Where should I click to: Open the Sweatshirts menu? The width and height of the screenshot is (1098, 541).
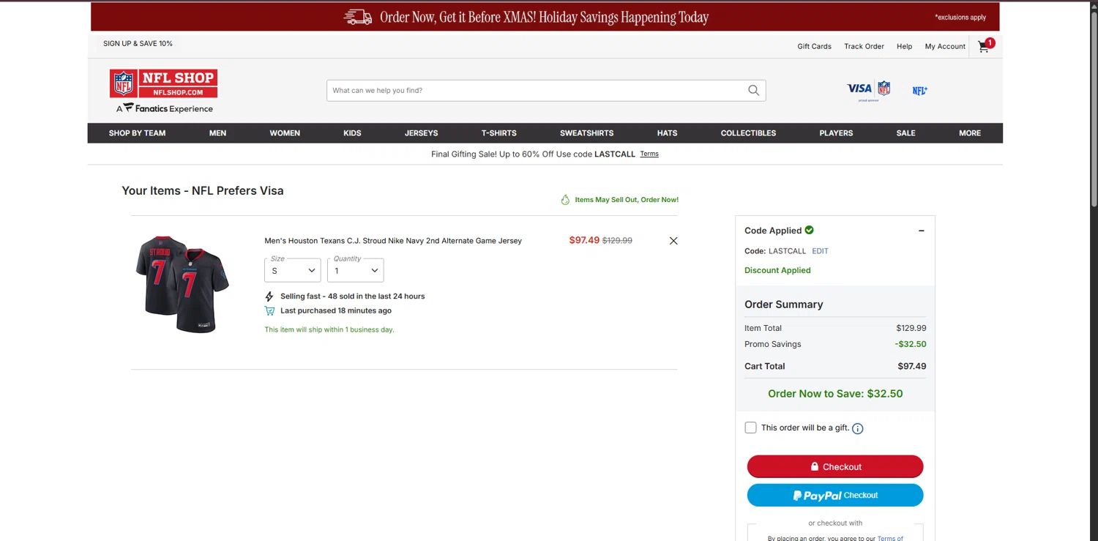coord(587,133)
